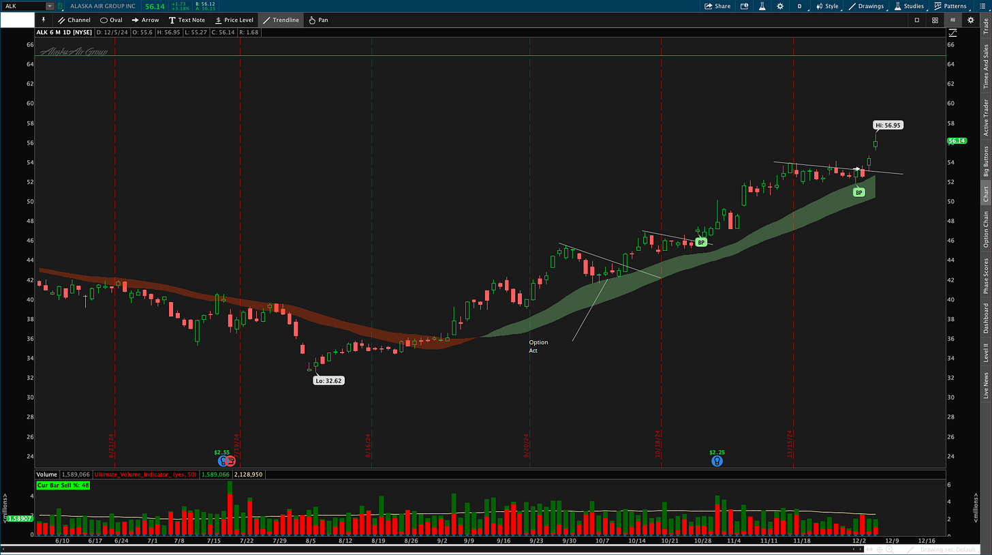Select the Oval drawing tool
This screenshot has height=555, width=992.
point(111,20)
